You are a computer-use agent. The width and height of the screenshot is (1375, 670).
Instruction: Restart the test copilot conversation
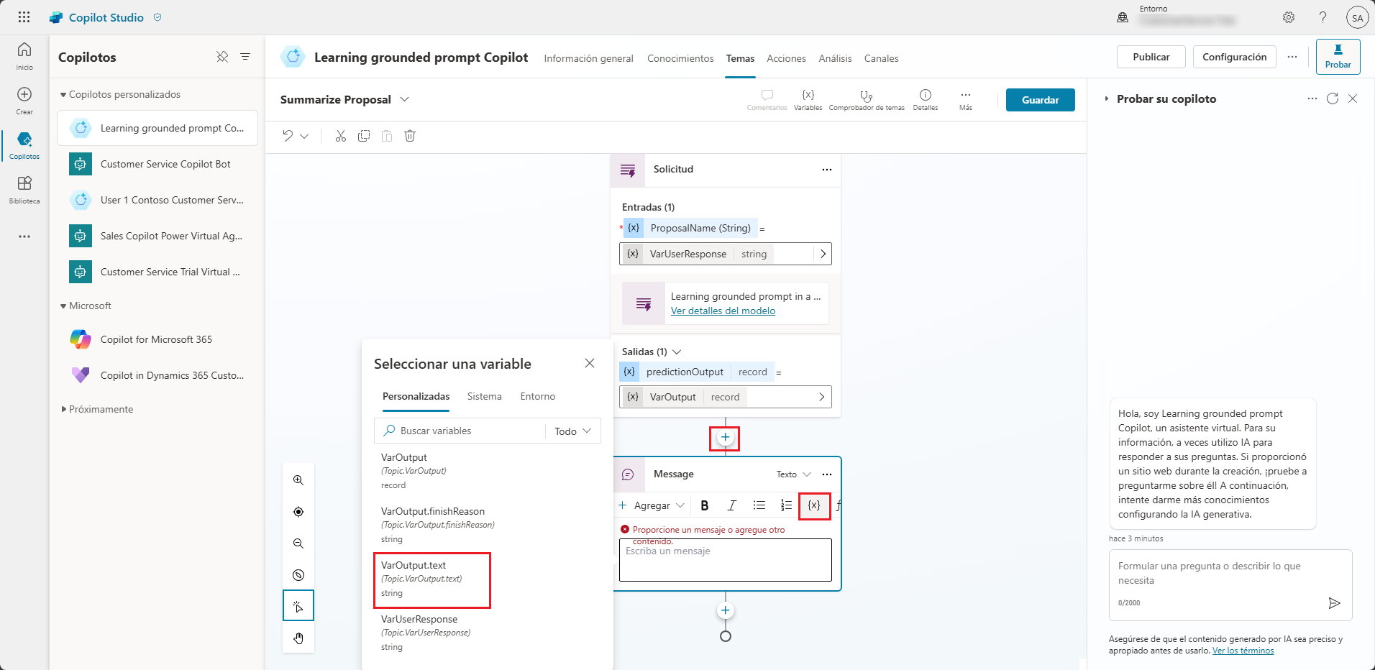coord(1333,98)
